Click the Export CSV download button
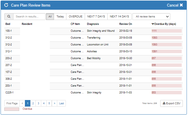188x116 pixels. 171,103
